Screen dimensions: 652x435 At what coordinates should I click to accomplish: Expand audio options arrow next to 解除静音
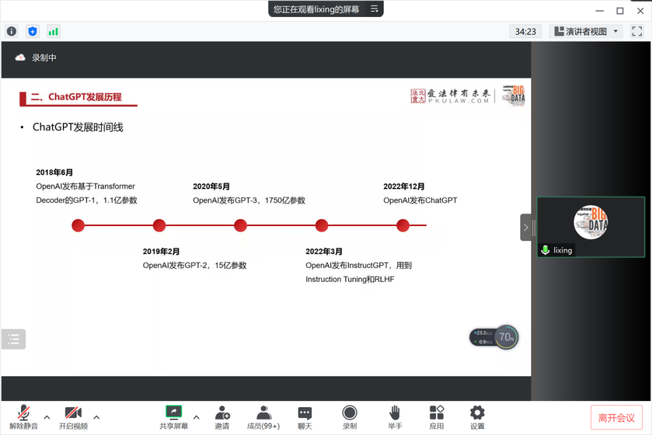(x=47, y=417)
